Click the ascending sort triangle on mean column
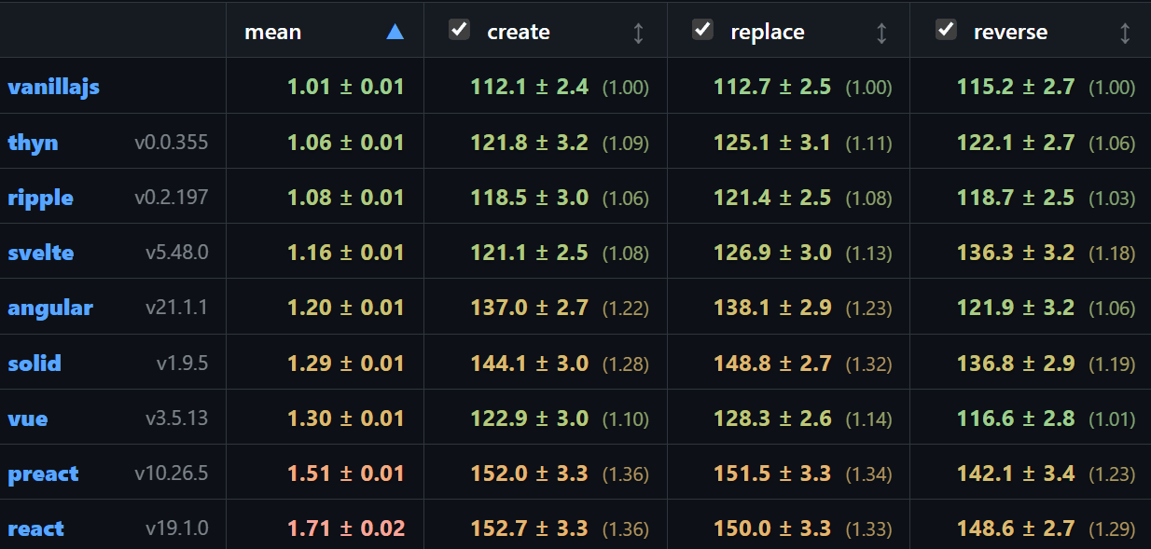 (395, 31)
